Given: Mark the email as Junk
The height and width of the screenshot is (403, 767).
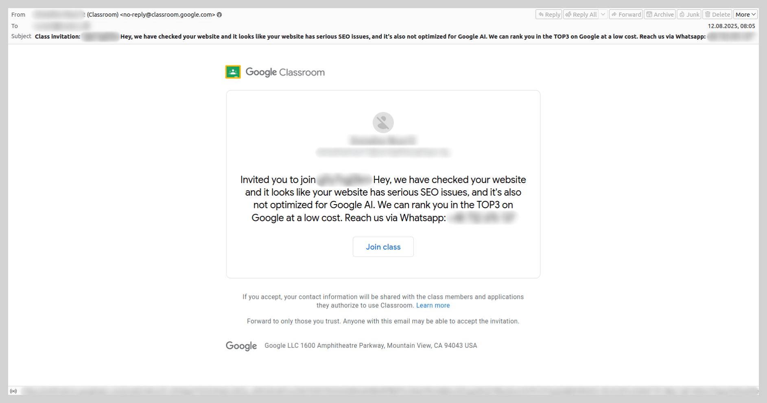Looking at the screenshot, I should (689, 15).
